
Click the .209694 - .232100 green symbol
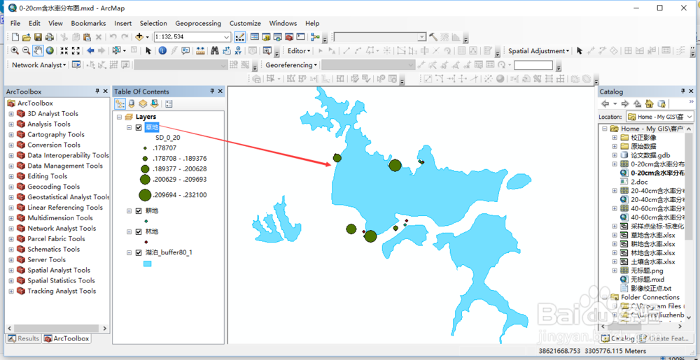(x=145, y=195)
